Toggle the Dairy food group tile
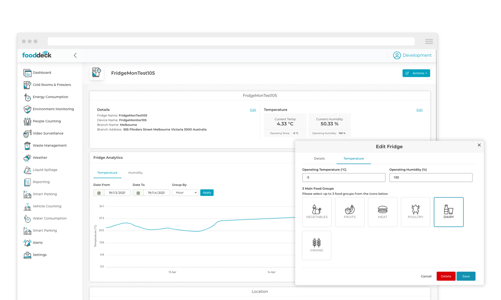The height and width of the screenshot is (300, 501). pos(448,212)
